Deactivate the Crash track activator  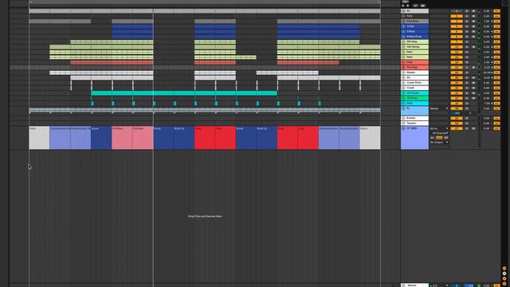click(x=457, y=88)
